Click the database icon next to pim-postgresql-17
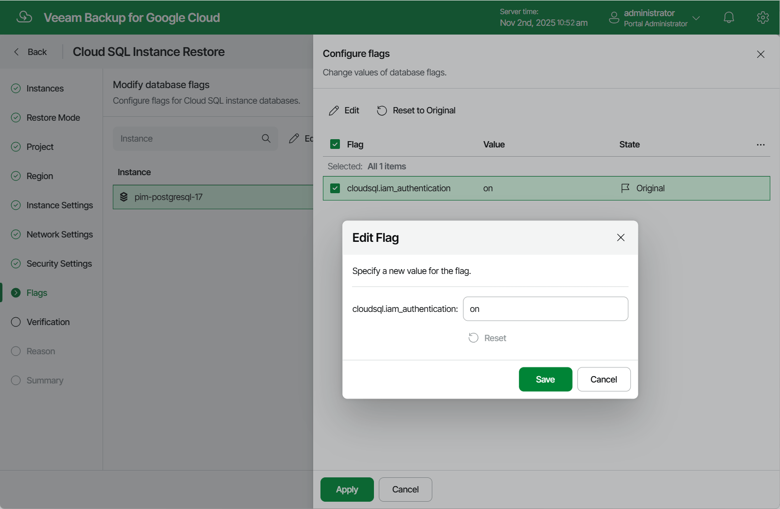The image size is (780, 509). pos(125,197)
